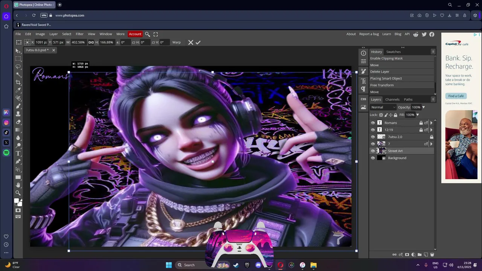Select the Lasso tool
The image size is (482, 271).
click(x=18, y=67)
